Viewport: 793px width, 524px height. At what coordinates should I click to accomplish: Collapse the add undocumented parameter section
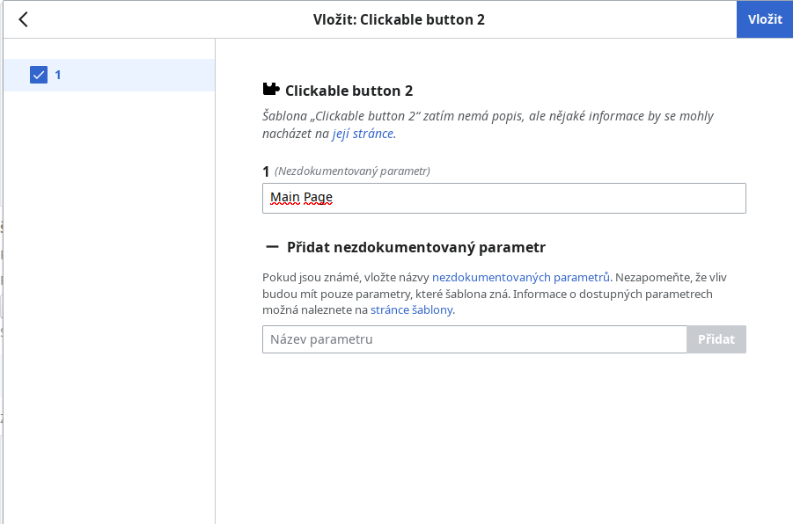(272, 248)
